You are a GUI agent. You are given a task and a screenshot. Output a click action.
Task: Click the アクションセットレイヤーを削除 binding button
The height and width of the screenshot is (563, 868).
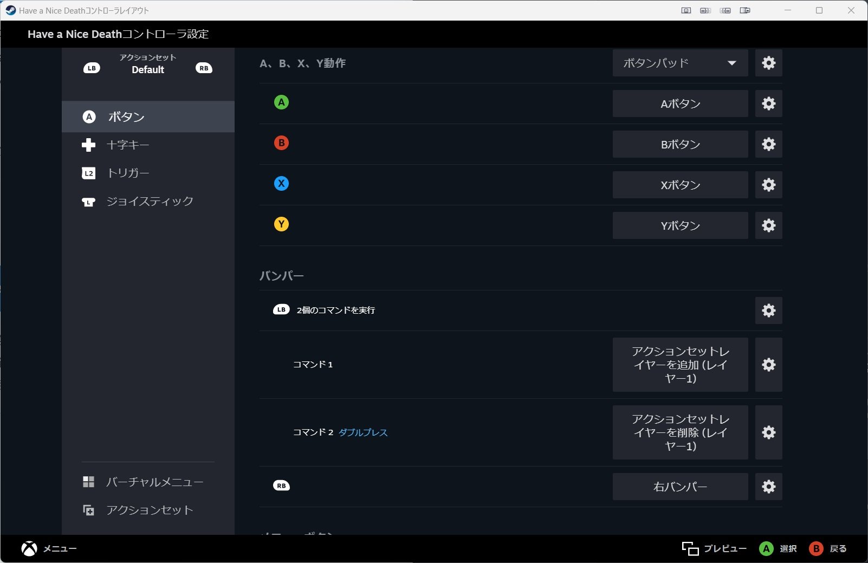point(680,432)
